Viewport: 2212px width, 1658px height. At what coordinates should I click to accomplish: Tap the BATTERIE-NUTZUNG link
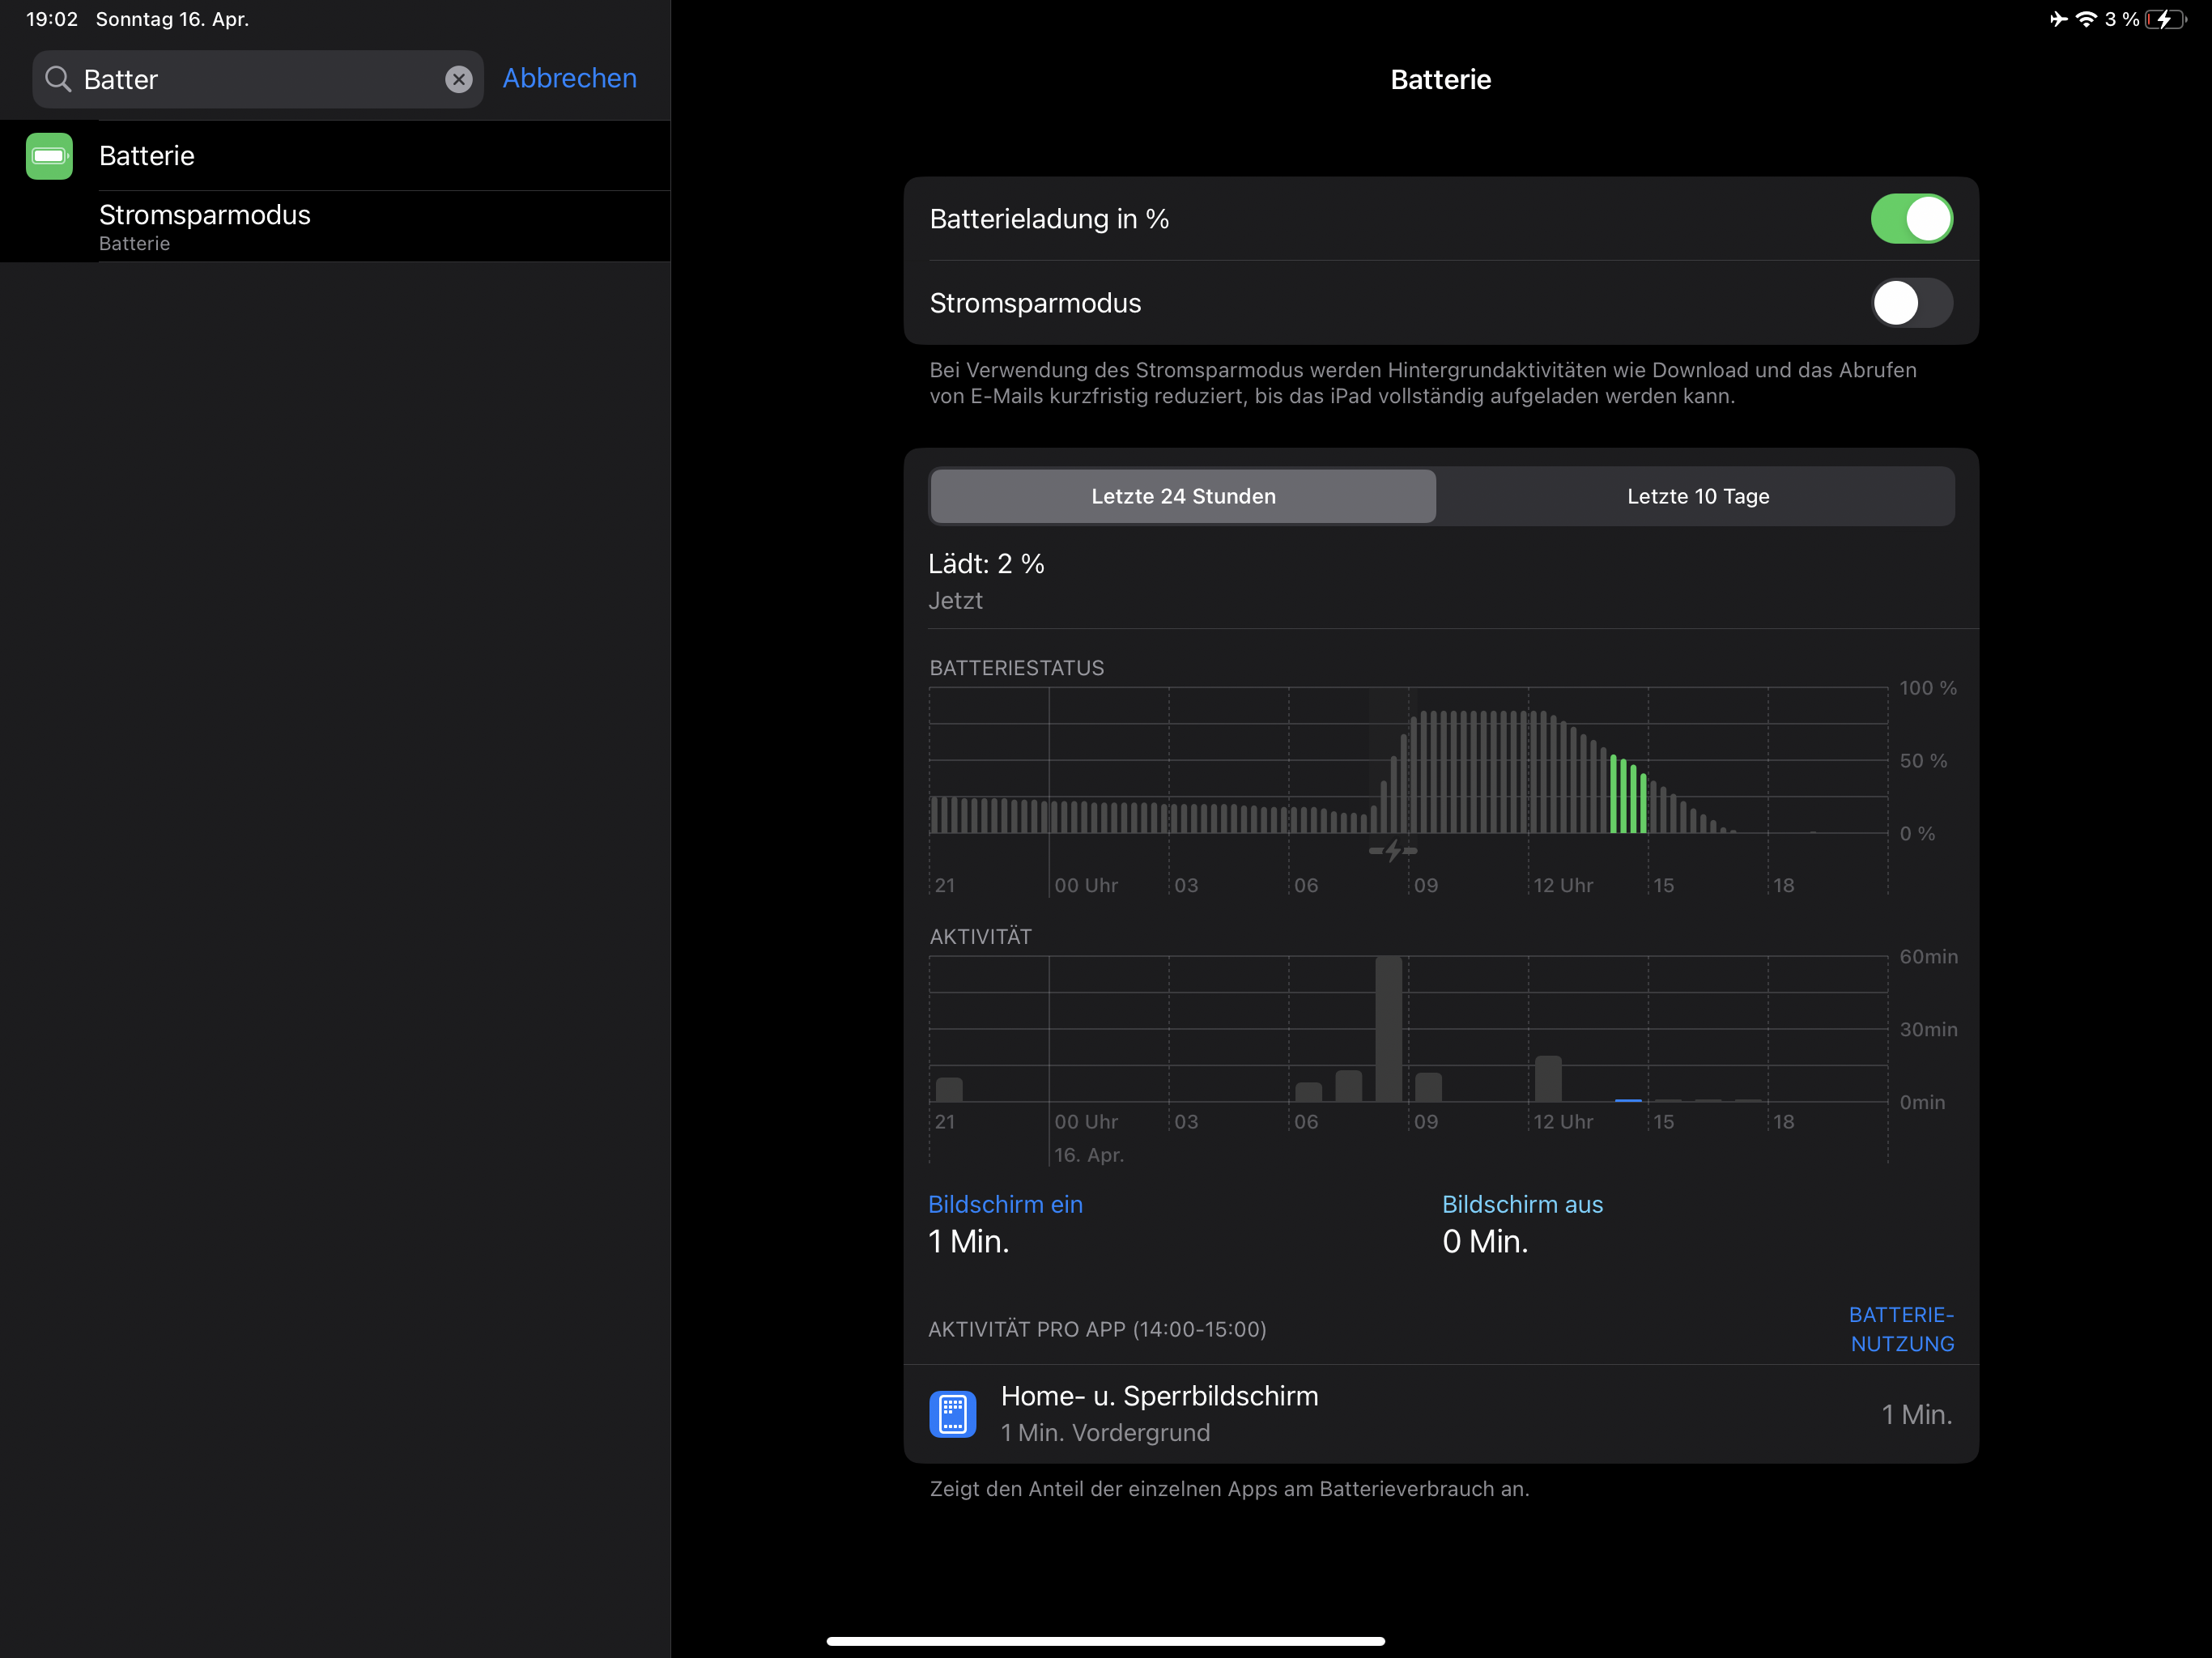[1901, 1329]
